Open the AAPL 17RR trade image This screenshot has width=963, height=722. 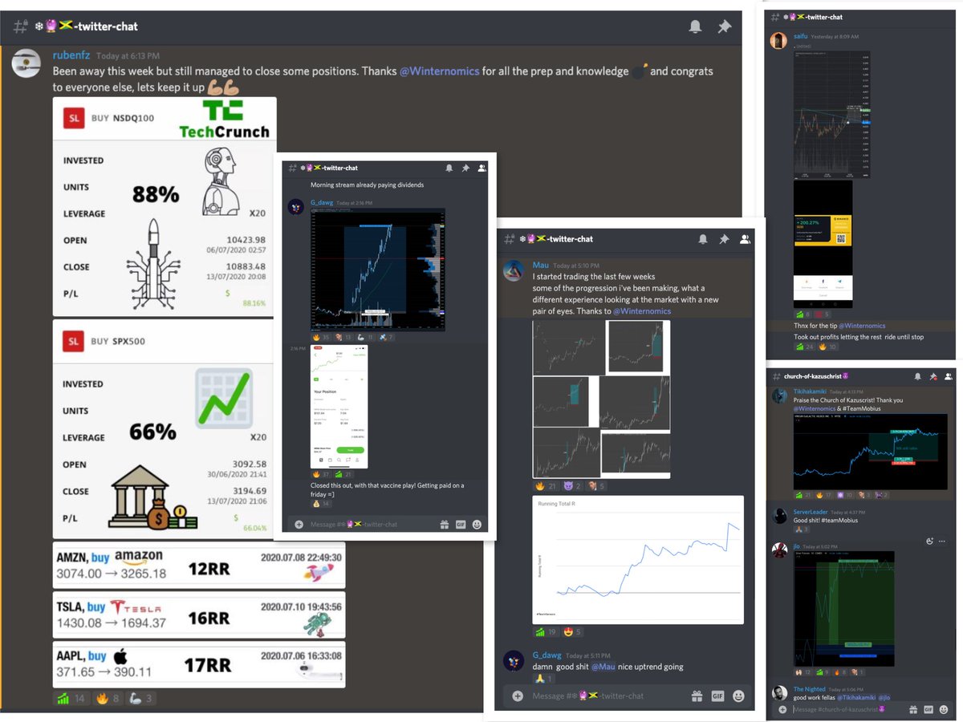[199, 663]
